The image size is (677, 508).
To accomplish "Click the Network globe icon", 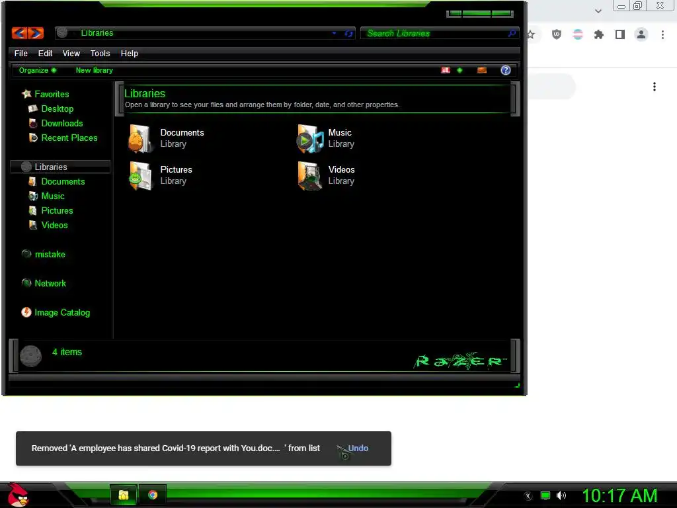I will tap(26, 283).
